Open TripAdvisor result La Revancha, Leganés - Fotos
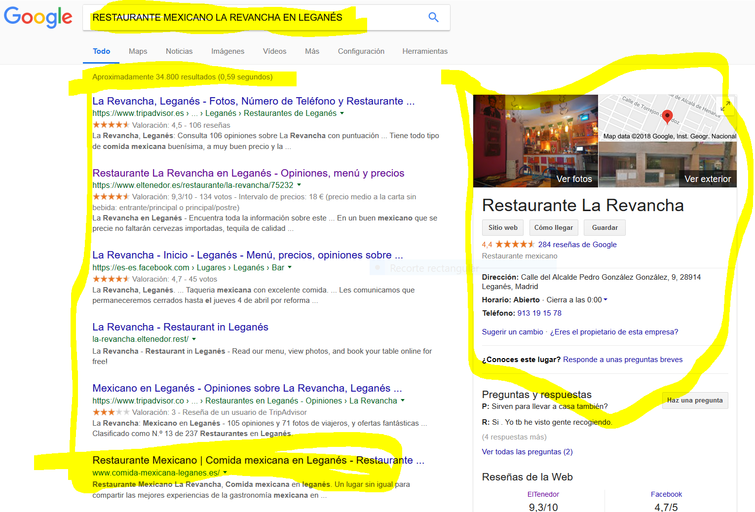755x512 pixels. click(x=253, y=101)
